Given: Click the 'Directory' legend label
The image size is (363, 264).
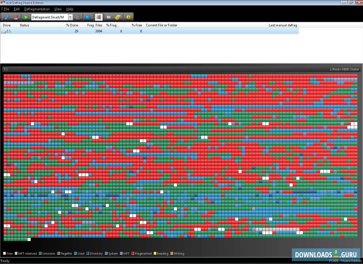Looking at the screenshot, I should [96, 253].
